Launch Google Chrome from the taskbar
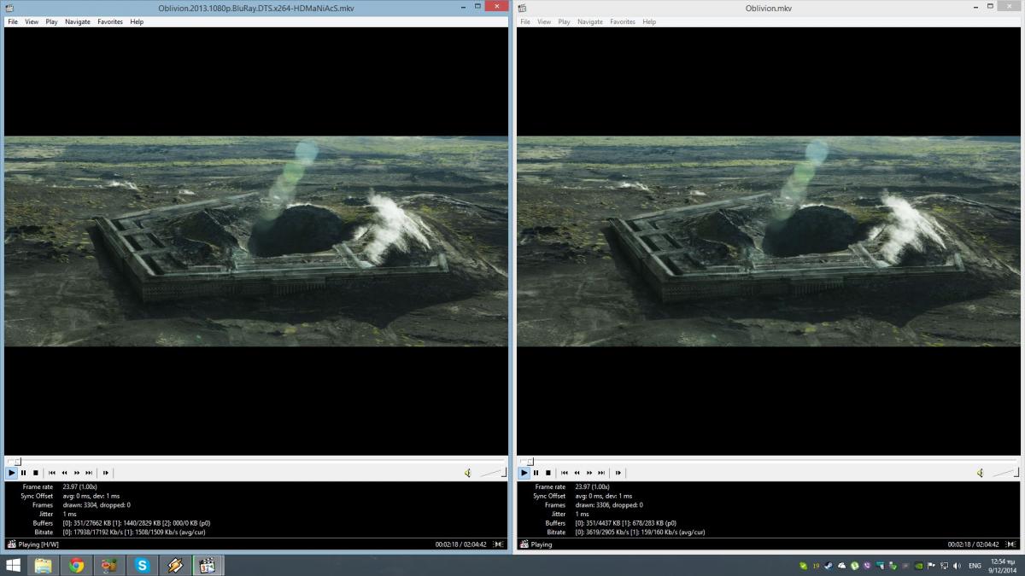This screenshot has width=1025, height=576. click(x=76, y=565)
